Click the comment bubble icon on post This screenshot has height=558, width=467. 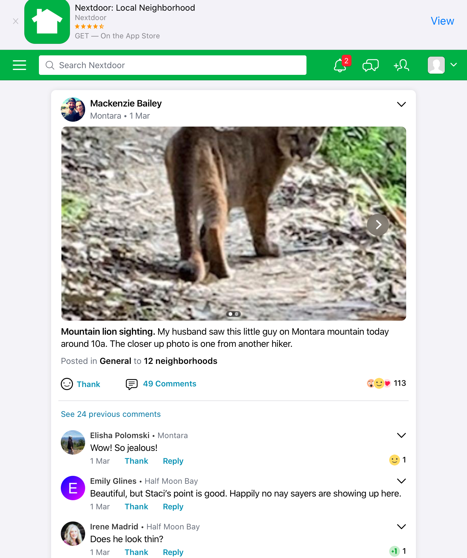point(132,384)
